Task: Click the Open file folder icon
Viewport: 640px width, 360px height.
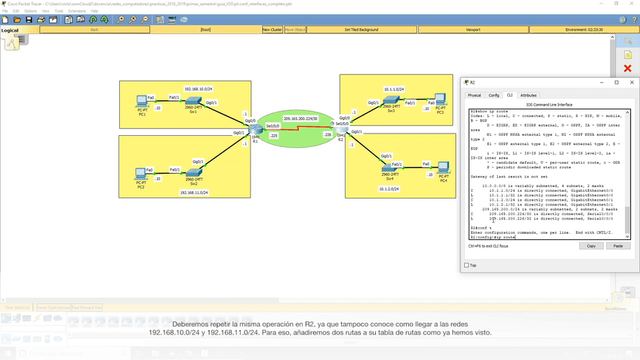Action: (x=17, y=20)
